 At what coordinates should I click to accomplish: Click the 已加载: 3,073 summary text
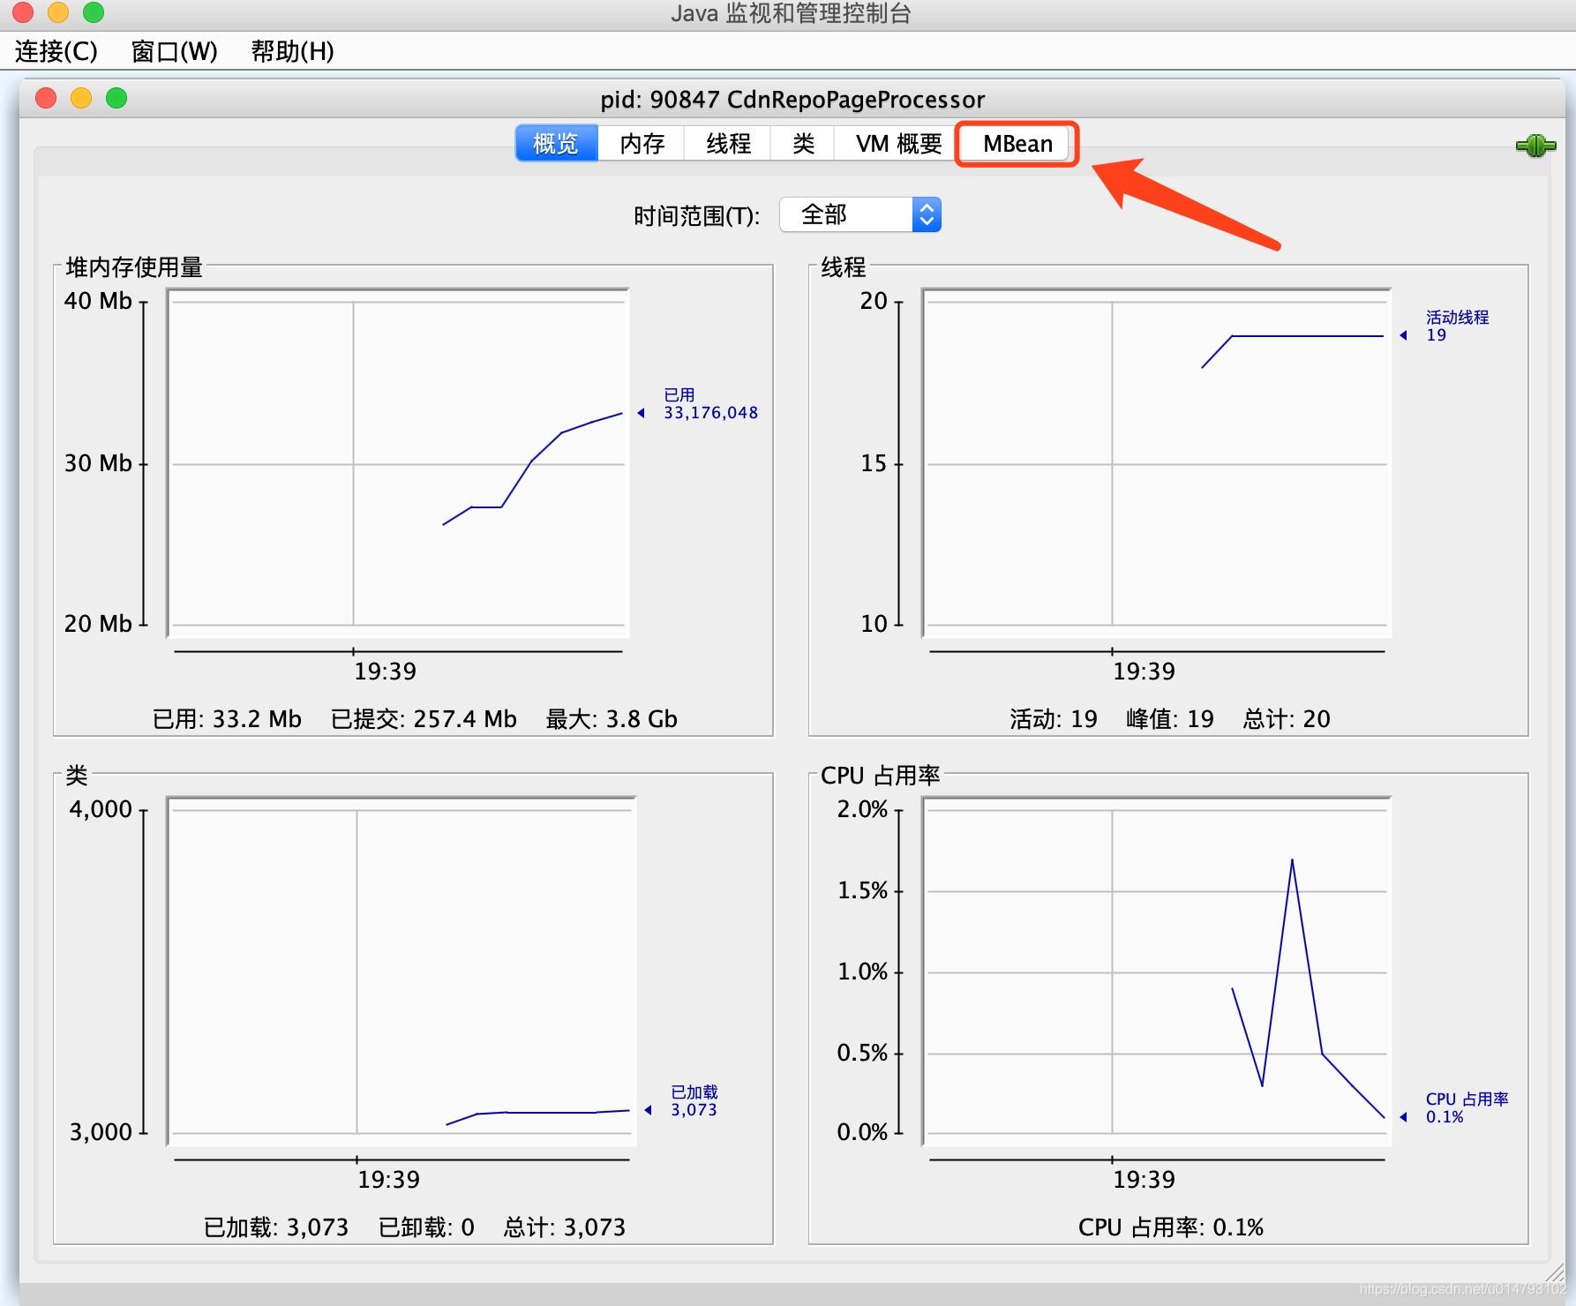pyautogui.click(x=276, y=1227)
